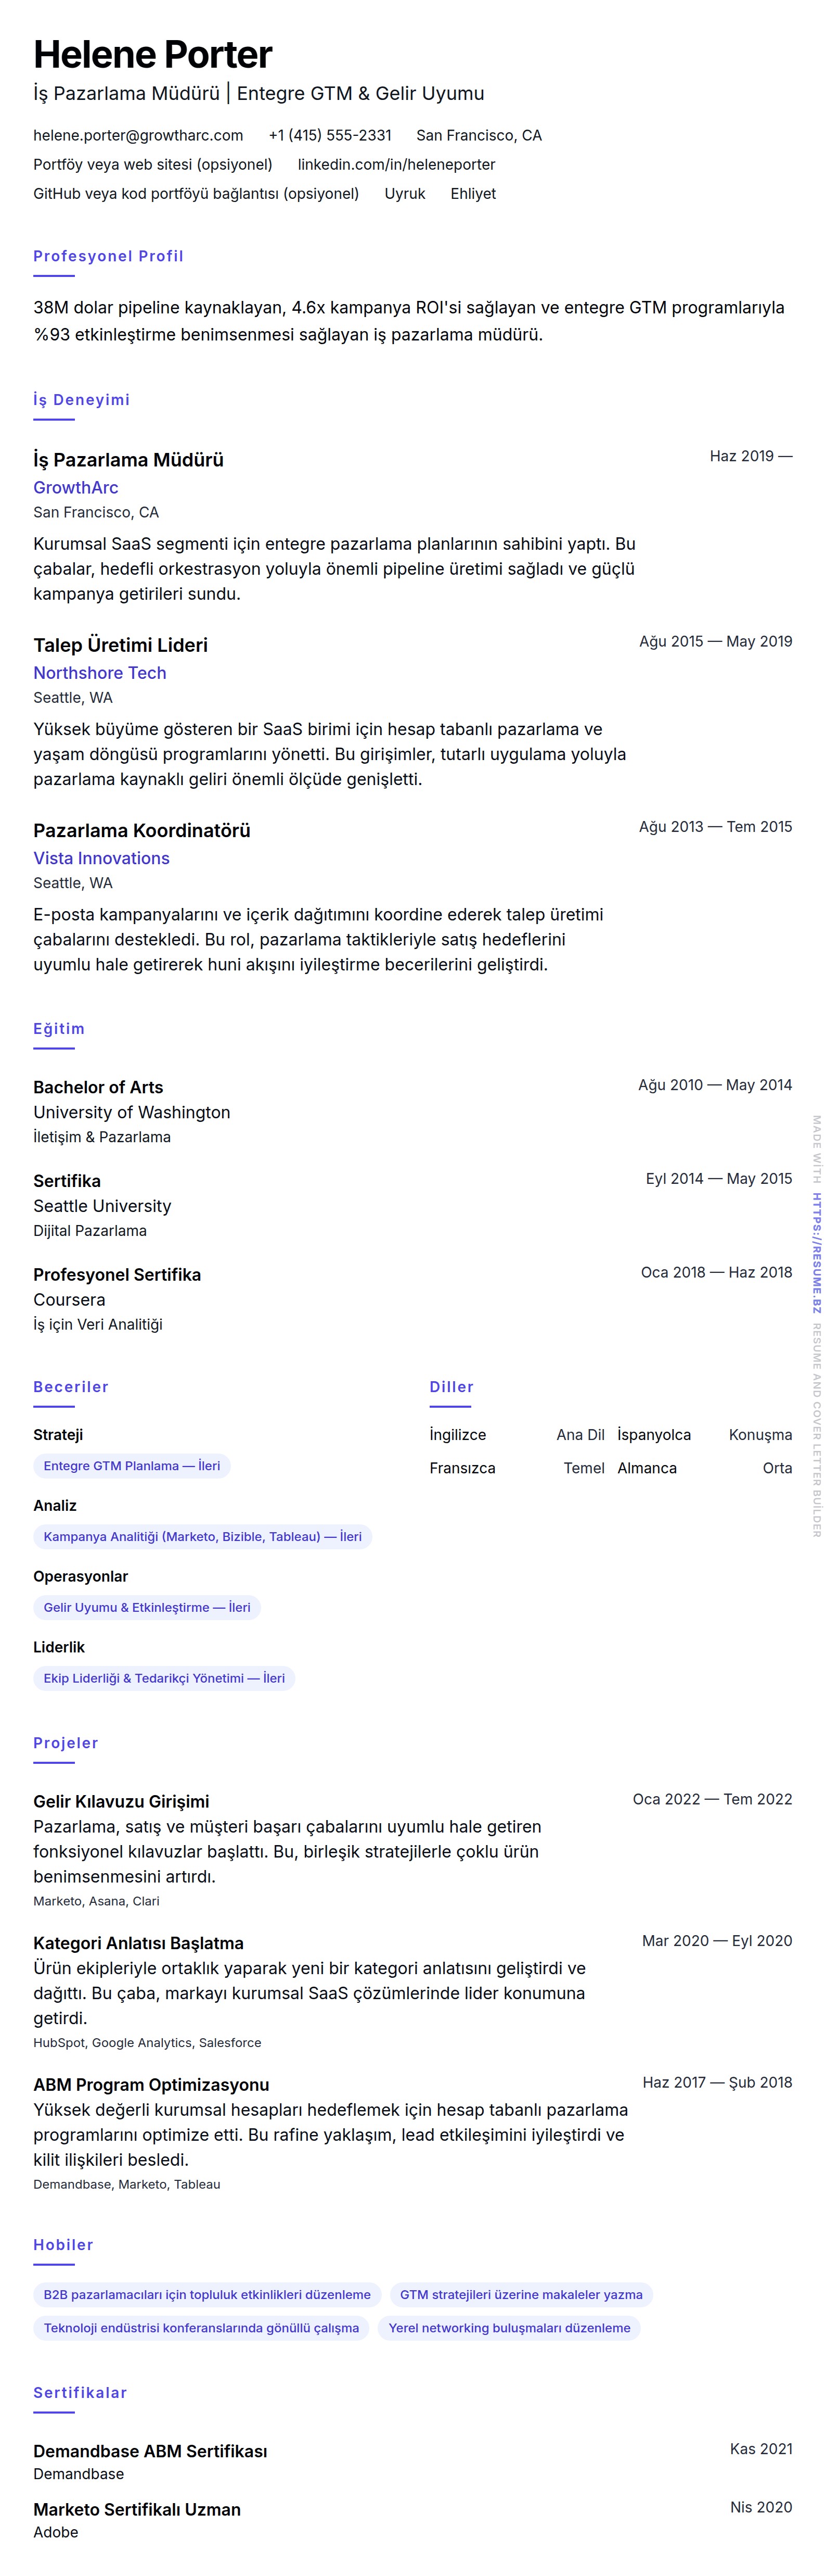The image size is (826, 2576).
Task: Click the Northshore Tech company name
Action: tap(100, 673)
